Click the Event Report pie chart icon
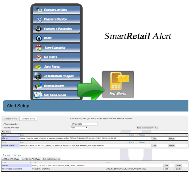190x173 pixels. 38,67
